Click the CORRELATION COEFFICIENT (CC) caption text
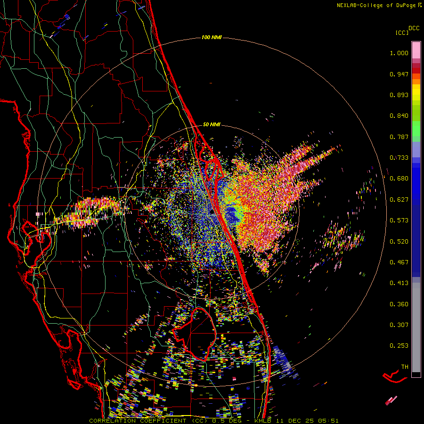 (148, 421)
